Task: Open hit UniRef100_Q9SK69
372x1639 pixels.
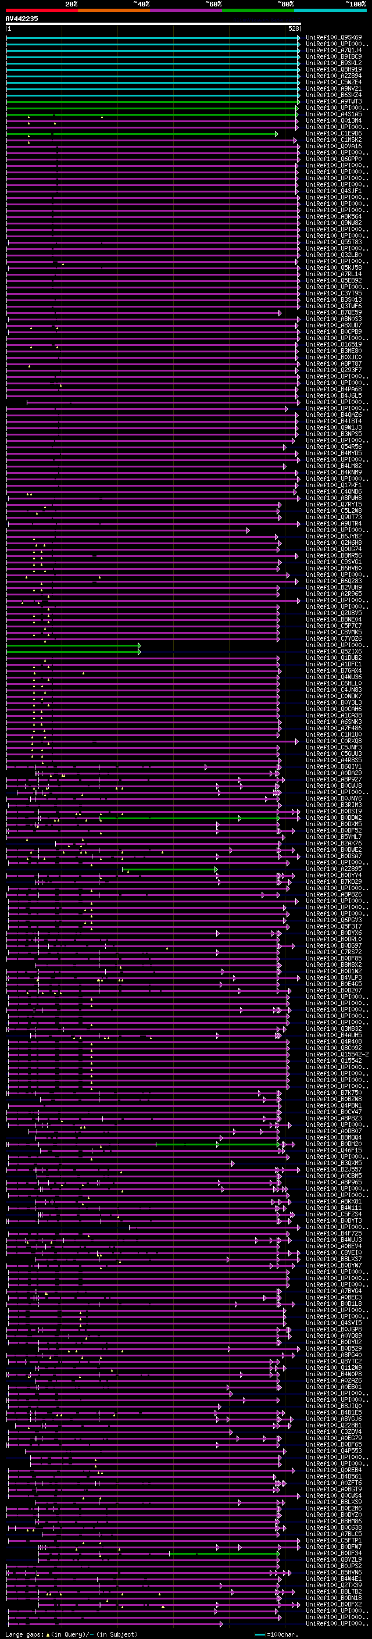Action: (x=334, y=38)
